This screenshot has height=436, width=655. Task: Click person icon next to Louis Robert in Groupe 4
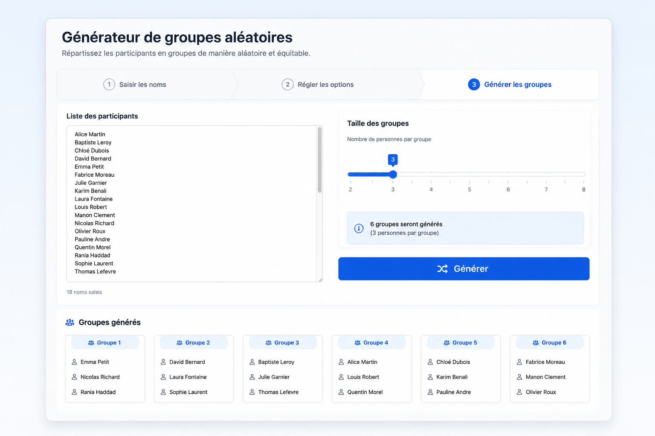[341, 377]
